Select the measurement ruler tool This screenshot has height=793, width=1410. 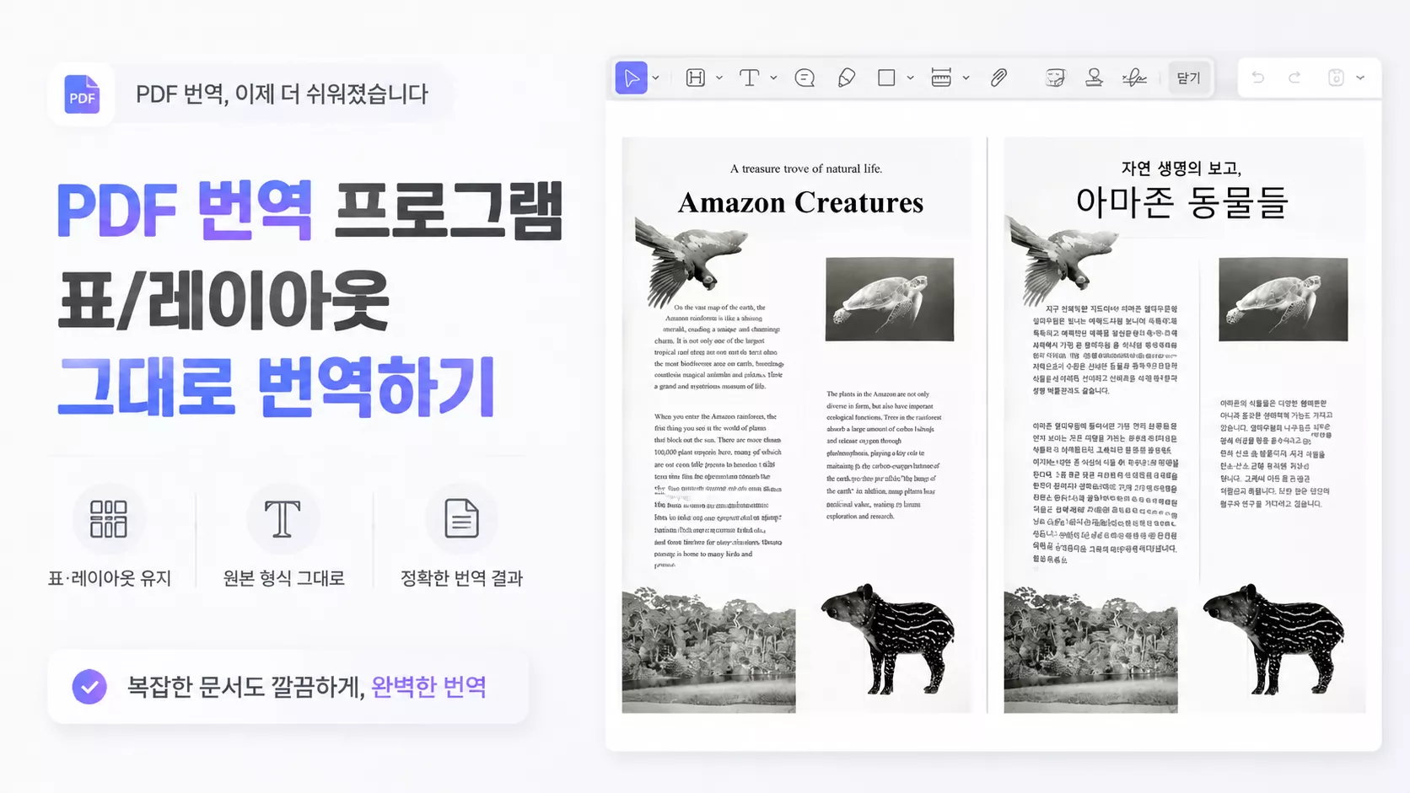(941, 78)
